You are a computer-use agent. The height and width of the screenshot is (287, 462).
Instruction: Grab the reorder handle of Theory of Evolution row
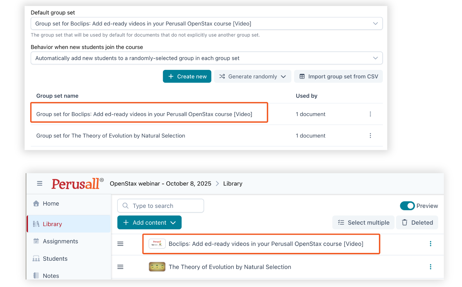(120, 267)
